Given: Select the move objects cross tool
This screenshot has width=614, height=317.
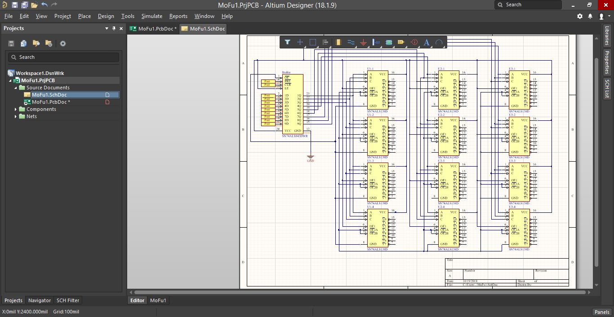Looking at the screenshot, I should (300, 42).
